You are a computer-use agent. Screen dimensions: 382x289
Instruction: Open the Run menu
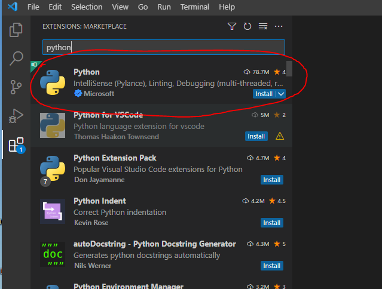pyautogui.click(x=164, y=7)
